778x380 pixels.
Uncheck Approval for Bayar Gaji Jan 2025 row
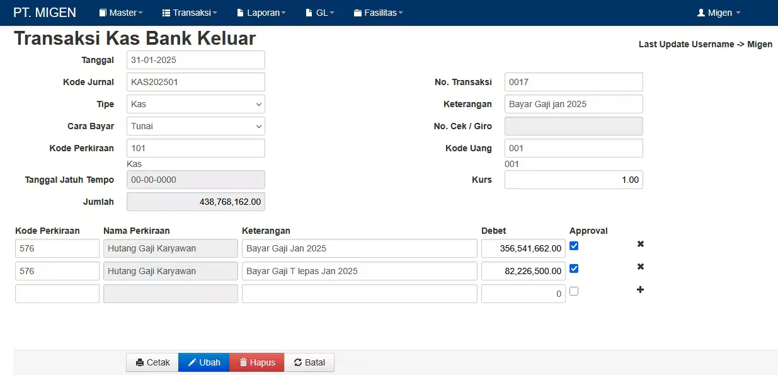pos(574,246)
